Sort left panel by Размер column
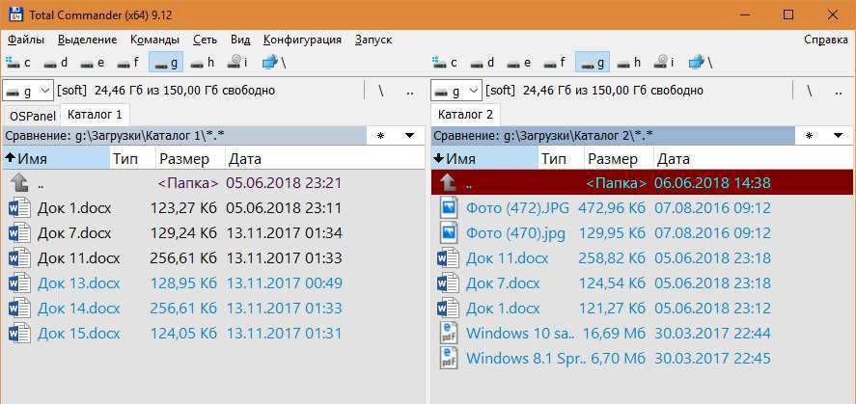Viewport: 856px width, 404px height. [184, 159]
